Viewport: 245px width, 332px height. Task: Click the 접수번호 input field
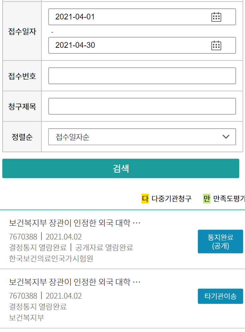pos(142,76)
